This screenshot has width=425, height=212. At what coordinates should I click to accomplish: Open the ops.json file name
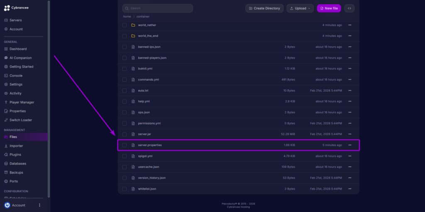point(144,112)
